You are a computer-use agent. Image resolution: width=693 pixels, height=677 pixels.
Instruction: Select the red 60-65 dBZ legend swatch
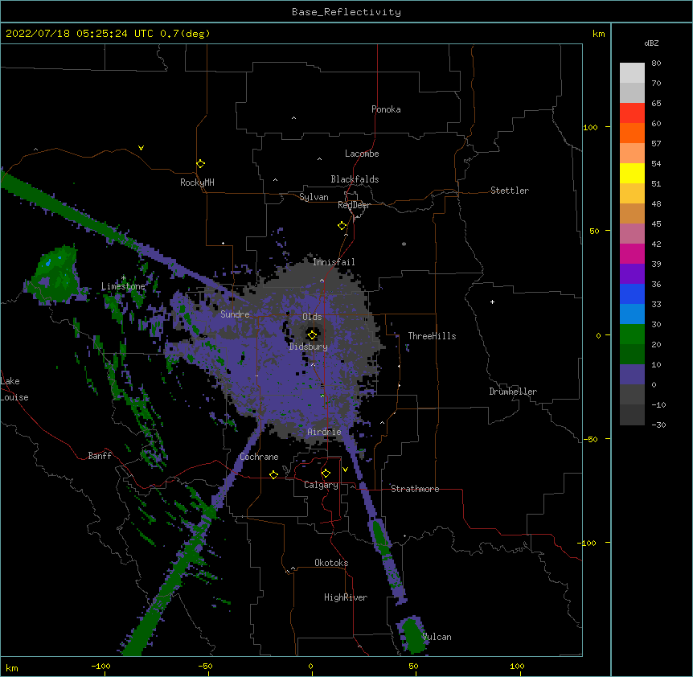pos(632,113)
